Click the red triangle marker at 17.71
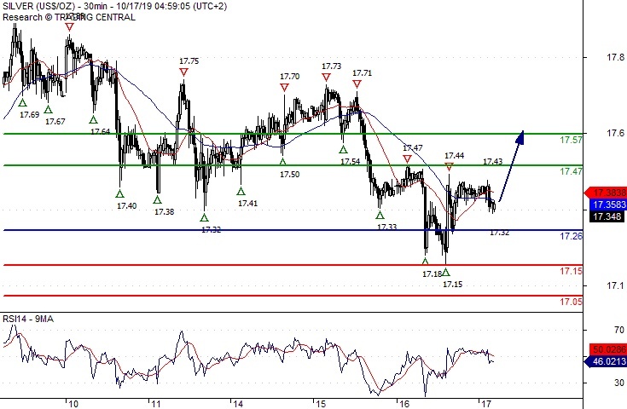Viewport: 627px width, 409px height. pyautogui.click(x=357, y=84)
